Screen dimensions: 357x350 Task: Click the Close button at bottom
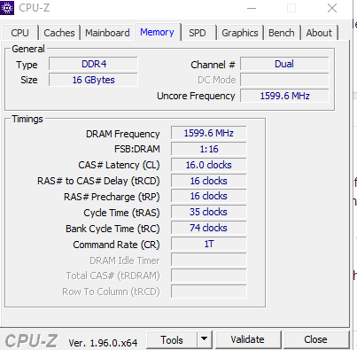coord(315,339)
